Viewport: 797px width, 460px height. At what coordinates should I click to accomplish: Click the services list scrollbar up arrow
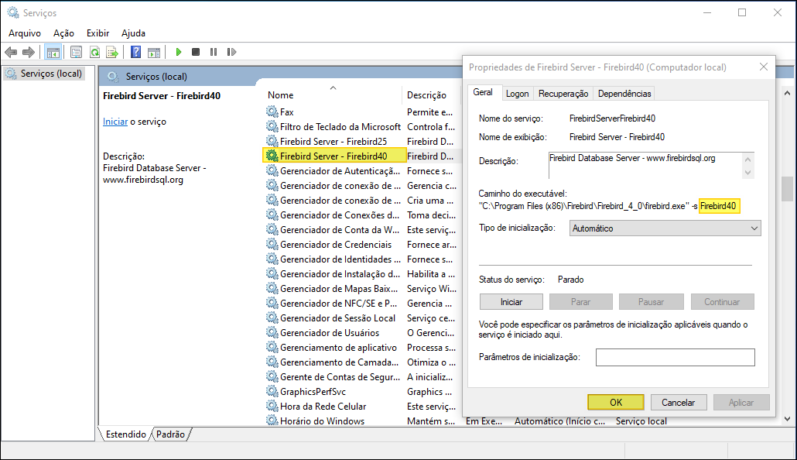coord(787,93)
